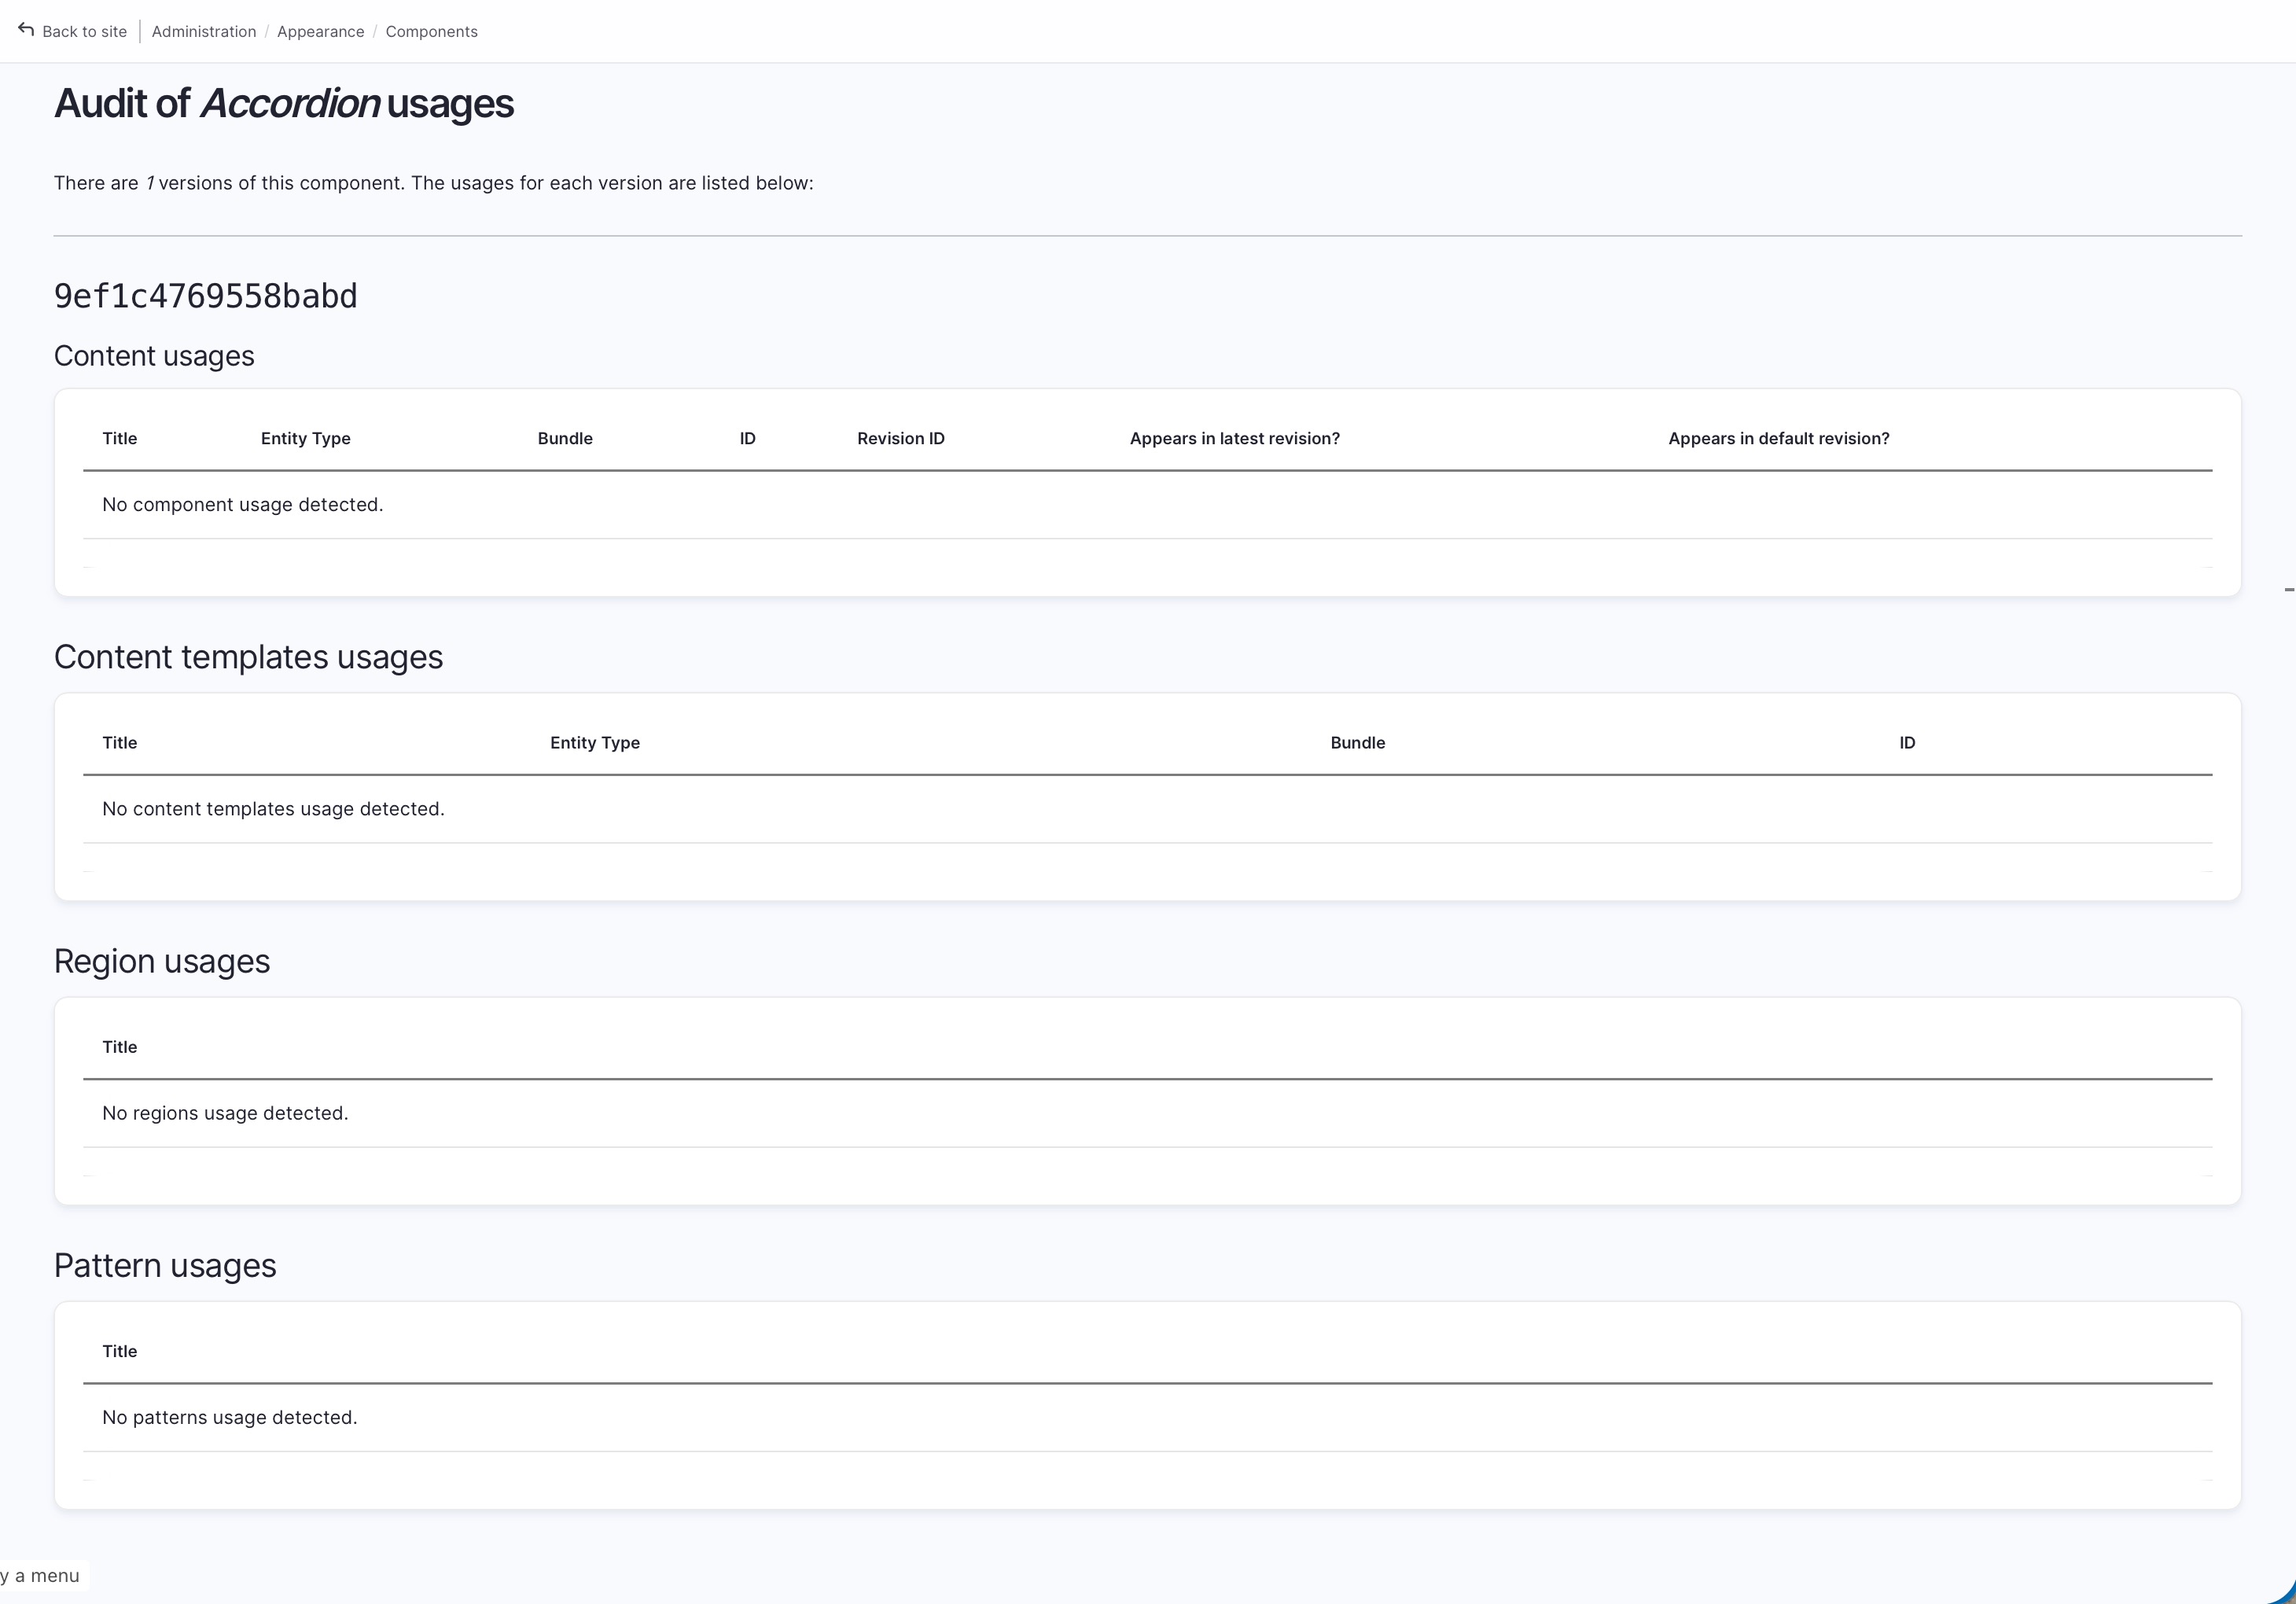Click the Back to site arrow icon
Image resolution: width=2296 pixels, height=1604 pixels.
(26, 30)
